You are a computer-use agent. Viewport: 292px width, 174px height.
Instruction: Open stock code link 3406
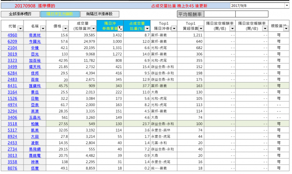pyautogui.click(x=12, y=117)
